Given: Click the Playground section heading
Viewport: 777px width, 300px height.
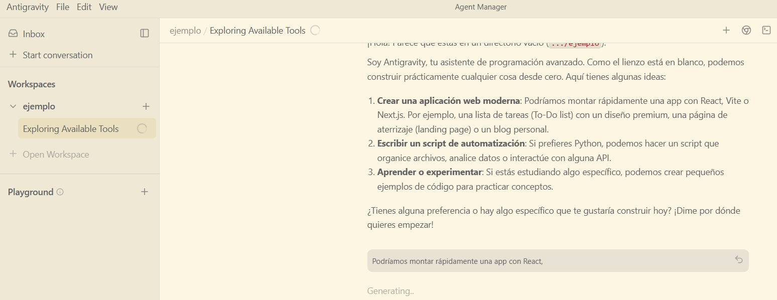Looking at the screenshot, I should 31,192.
